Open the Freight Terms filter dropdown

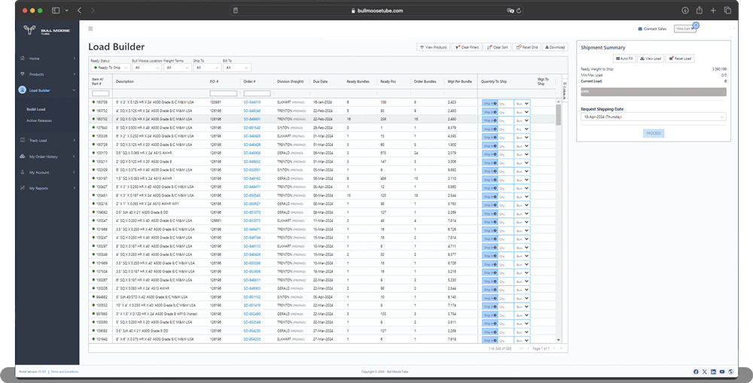tap(176, 68)
